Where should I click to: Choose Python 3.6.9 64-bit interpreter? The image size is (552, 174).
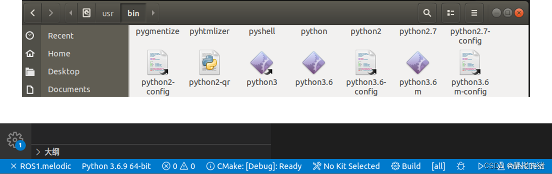(x=116, y=166)
